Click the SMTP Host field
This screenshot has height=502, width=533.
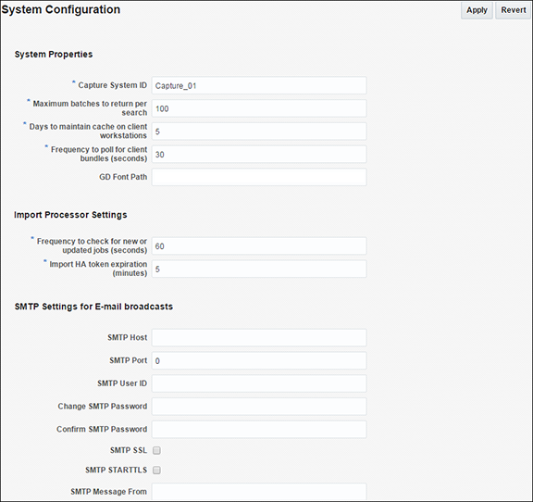[259, 338]
